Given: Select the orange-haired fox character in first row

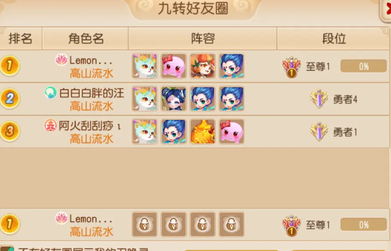Looking at the screenshot, I should point(202,66).
